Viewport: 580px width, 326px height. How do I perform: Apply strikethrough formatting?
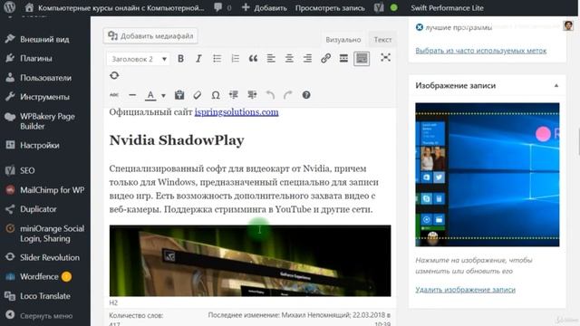114,95
